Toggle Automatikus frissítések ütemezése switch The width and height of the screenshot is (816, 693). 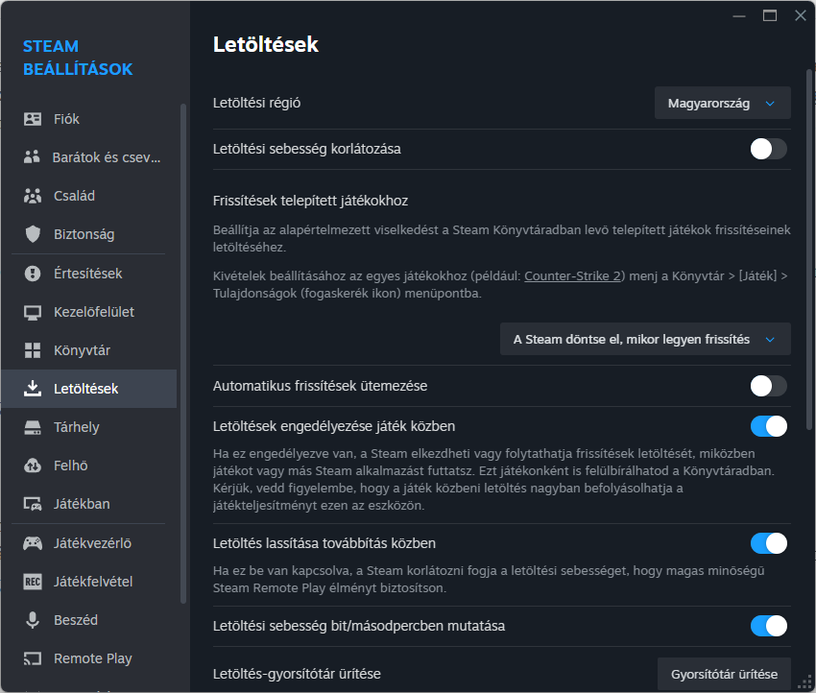[x=768, y=386]
